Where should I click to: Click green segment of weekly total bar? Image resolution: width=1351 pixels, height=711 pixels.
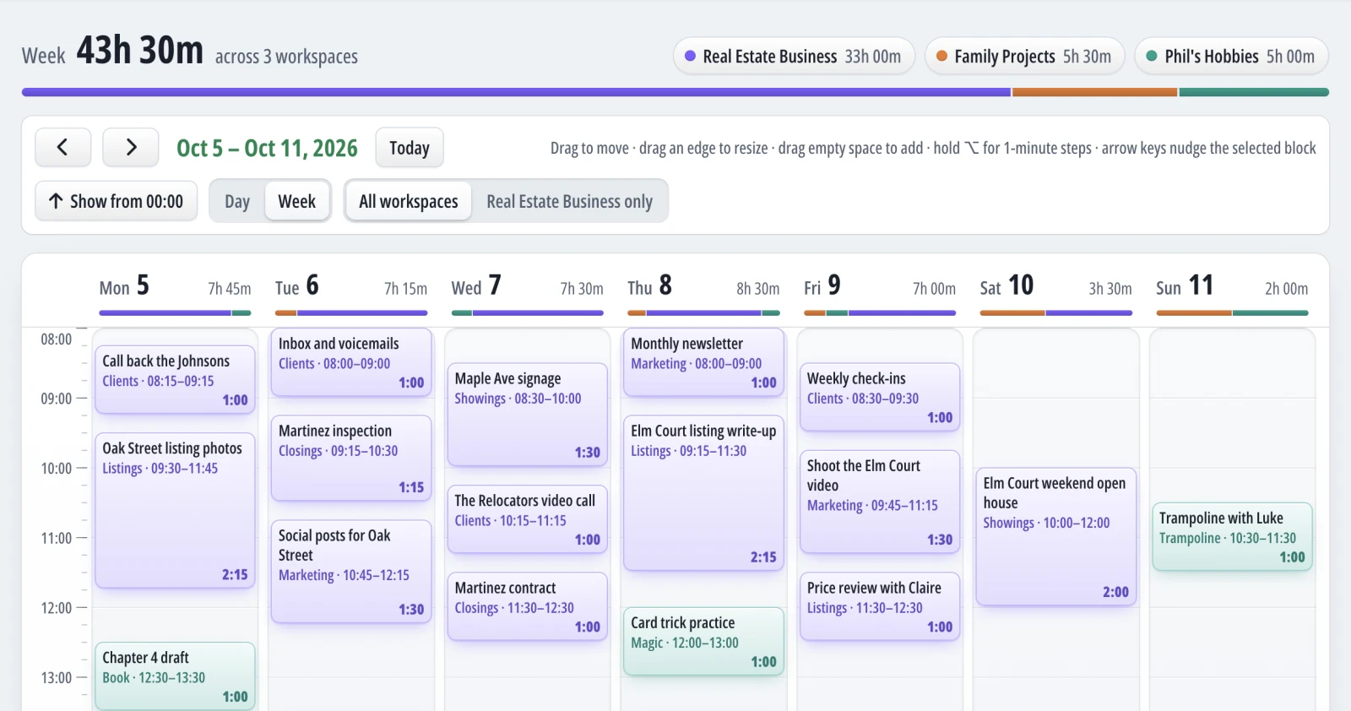[x=1254, y=92]
